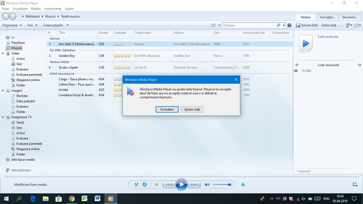
Task: Open the Flux dropdown
Action: pos(32,25)
